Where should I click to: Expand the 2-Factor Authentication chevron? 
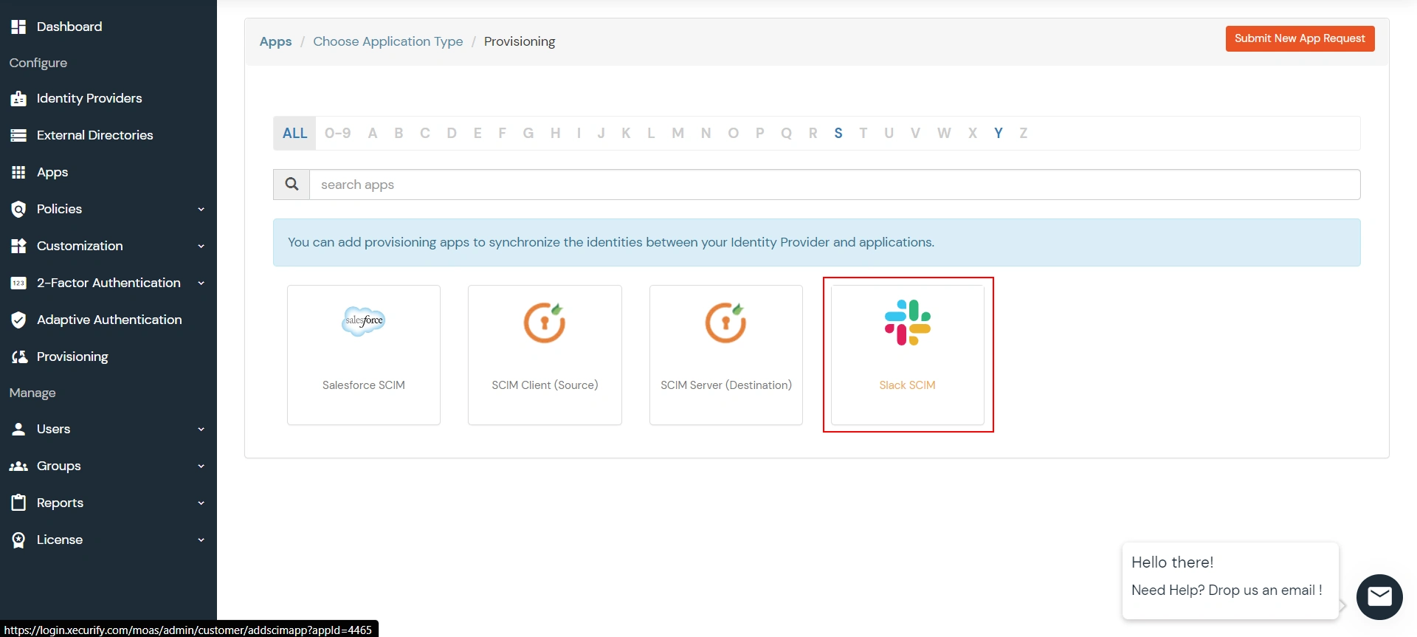[201, 283]
